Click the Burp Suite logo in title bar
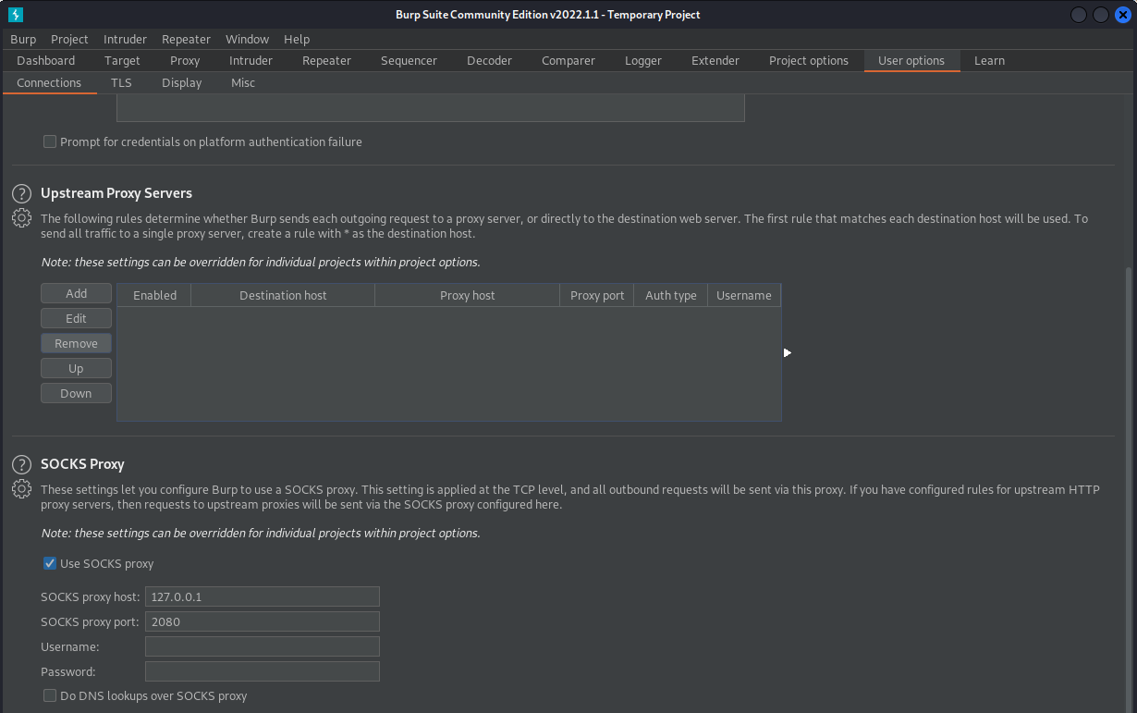1137x713 pixels. [x=16, y=15]
